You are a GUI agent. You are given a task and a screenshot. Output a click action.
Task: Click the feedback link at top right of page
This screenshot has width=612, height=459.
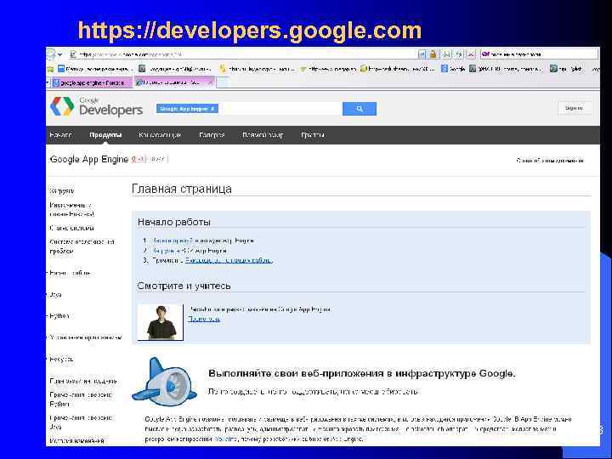[550, 161]
